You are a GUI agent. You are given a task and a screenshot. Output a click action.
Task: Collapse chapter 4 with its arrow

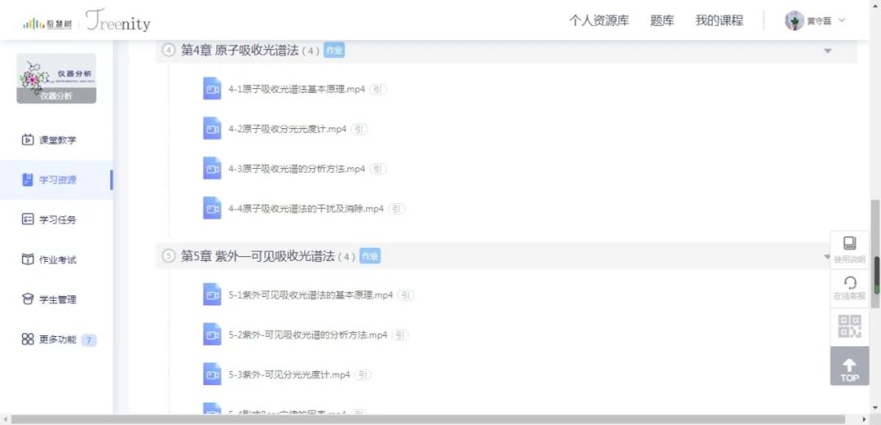(827, 51)
